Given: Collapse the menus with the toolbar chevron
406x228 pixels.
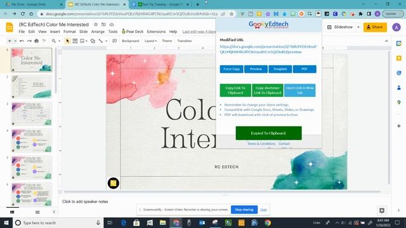Looking at the screenshot, I should (x=386, y=41).
